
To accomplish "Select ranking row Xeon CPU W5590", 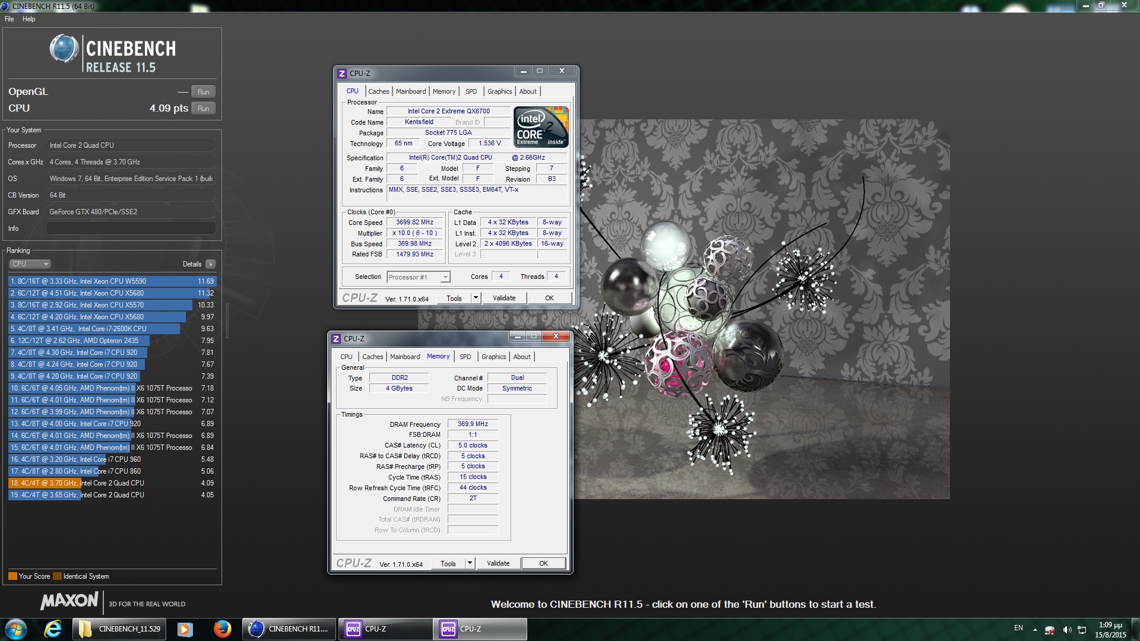I will point(112,281).
